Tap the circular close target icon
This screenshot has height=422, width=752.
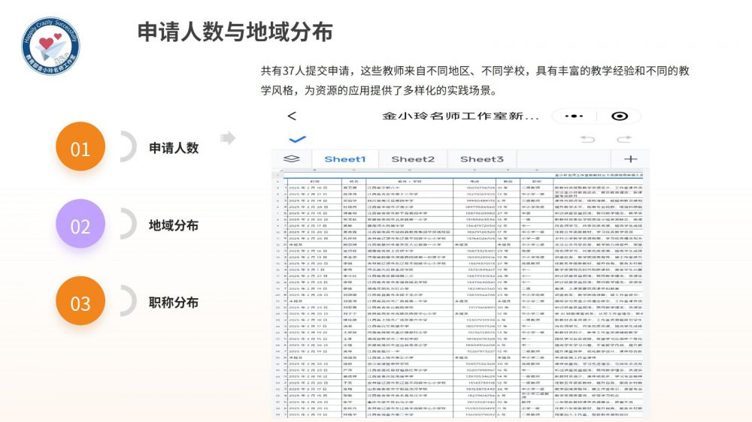pyautogui.click(x=619, y=116)
